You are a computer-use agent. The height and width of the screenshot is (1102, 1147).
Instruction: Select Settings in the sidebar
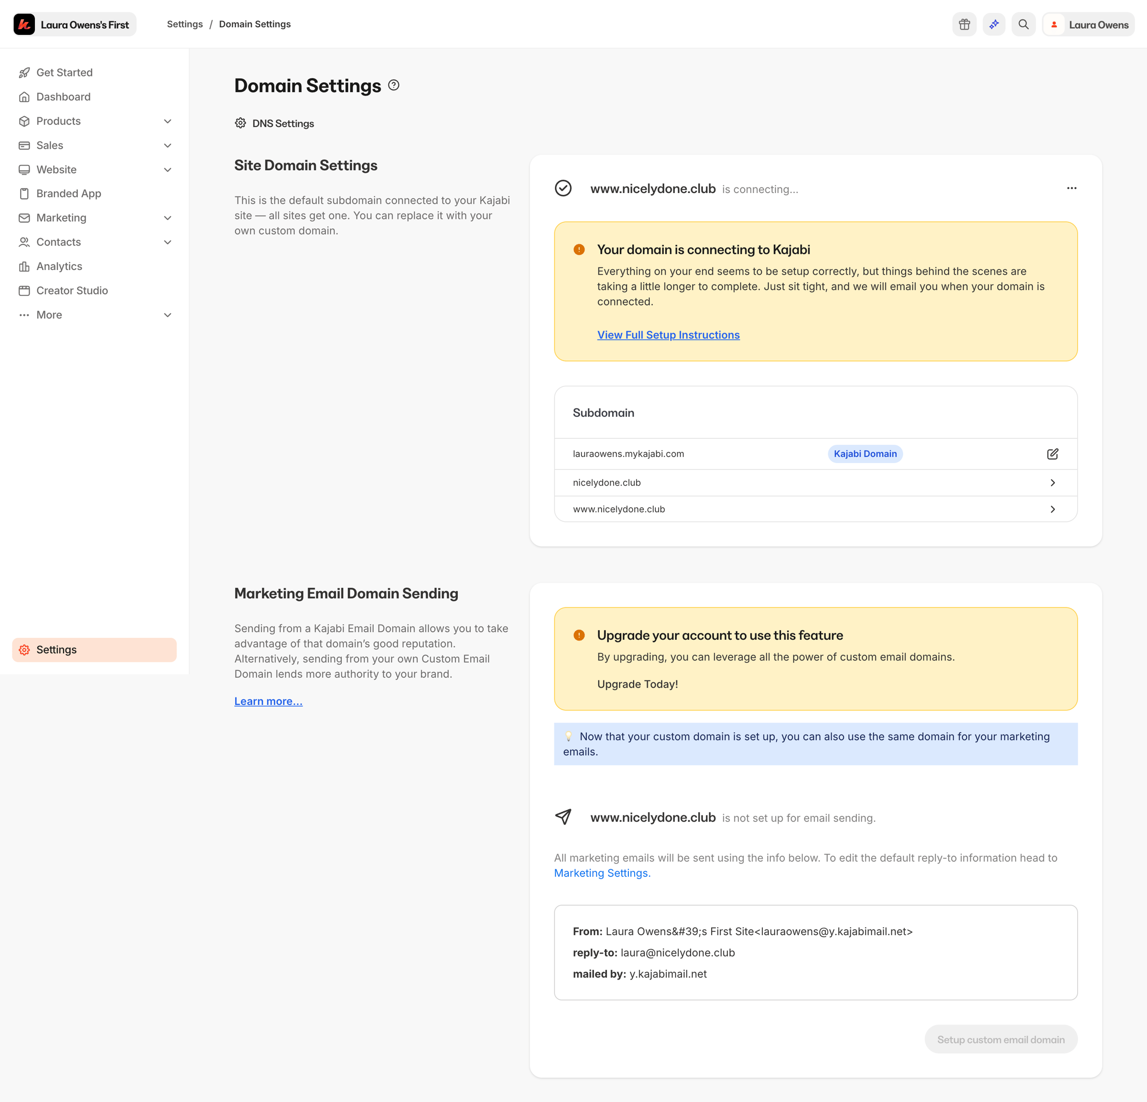tap(94, 649)
